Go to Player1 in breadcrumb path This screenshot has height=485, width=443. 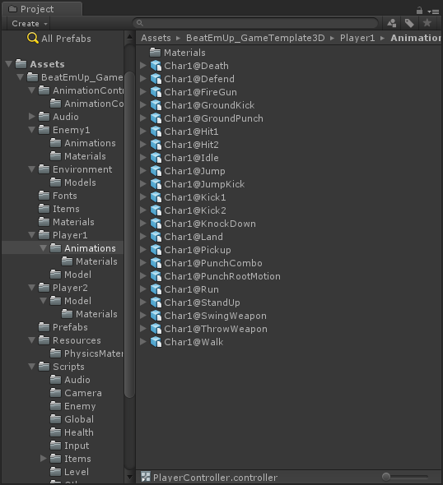click(357, 38)
